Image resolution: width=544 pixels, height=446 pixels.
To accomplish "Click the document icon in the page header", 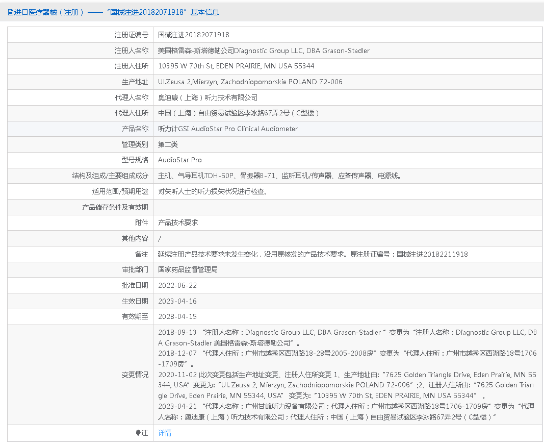I will 10,12.
